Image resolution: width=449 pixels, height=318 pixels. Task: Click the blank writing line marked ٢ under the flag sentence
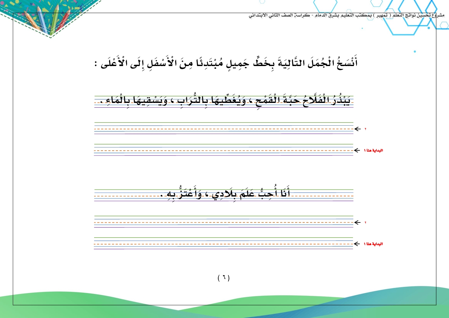(x=224, y=222)
